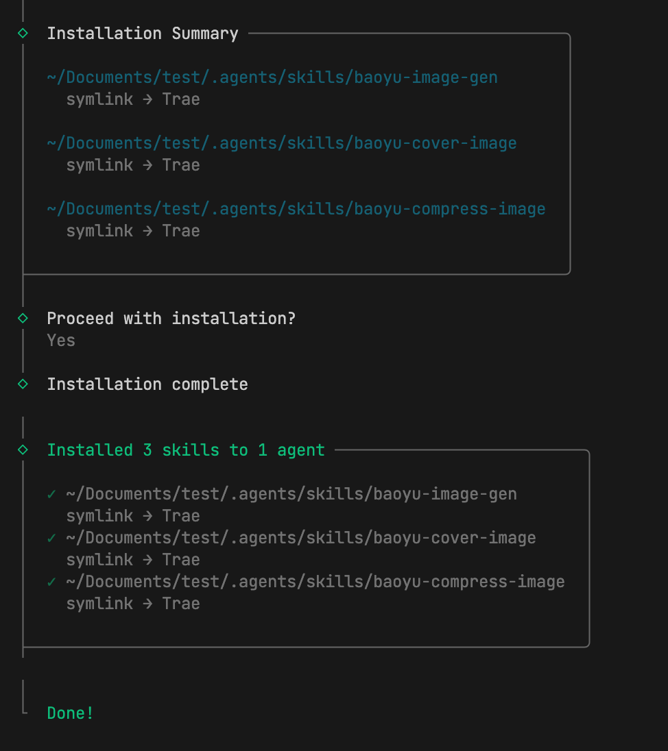The image size is (668, 751).
Task: Click the checkmark beside installed baoyu-cover-image path
Action: (x=51, y=537)
